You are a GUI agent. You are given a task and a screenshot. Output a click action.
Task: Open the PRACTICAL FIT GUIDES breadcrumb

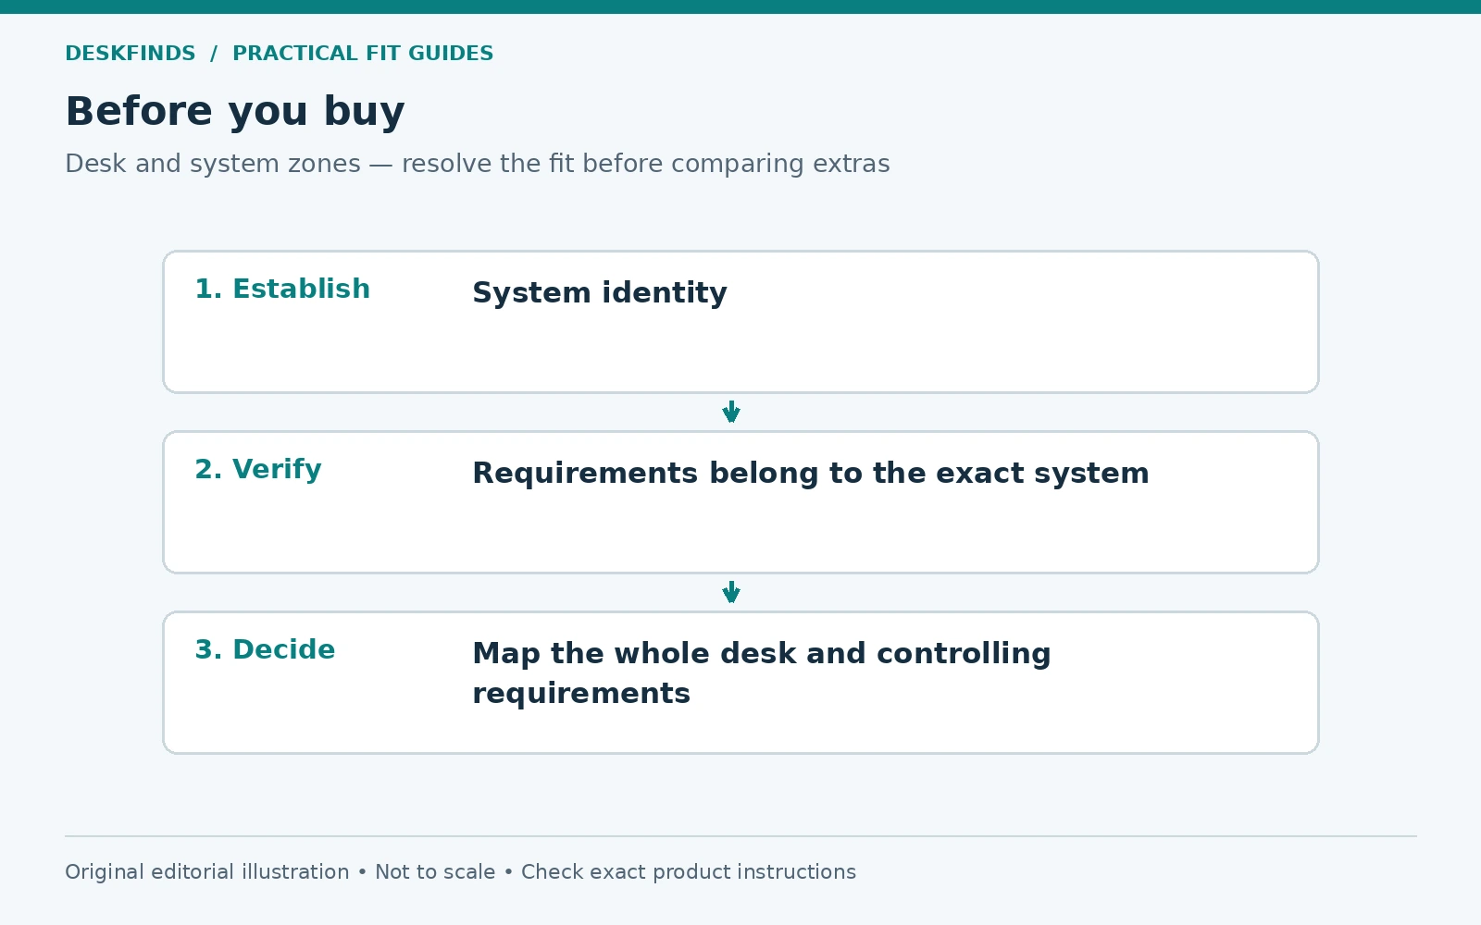coord(363,54)
